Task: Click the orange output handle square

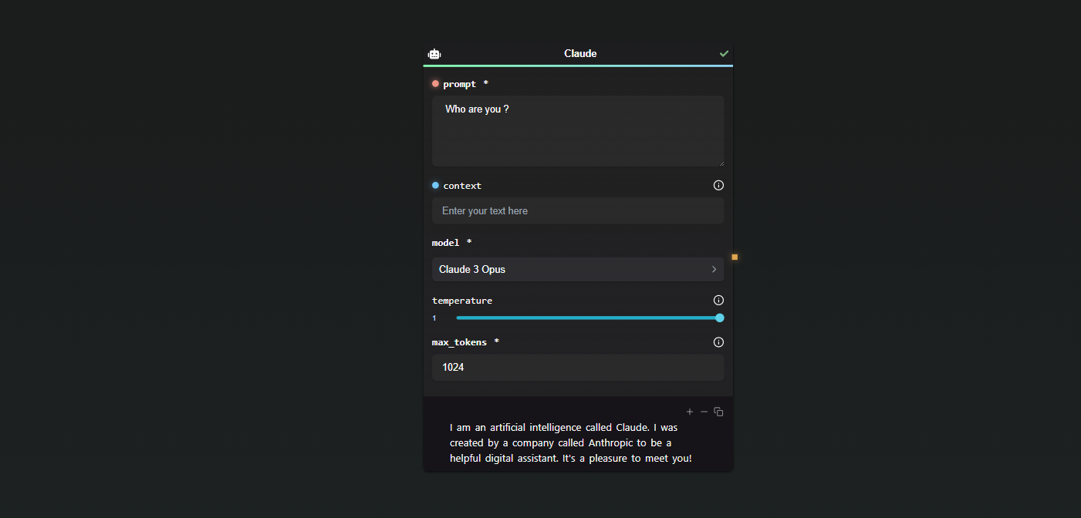Action: [x=735, y=257]
